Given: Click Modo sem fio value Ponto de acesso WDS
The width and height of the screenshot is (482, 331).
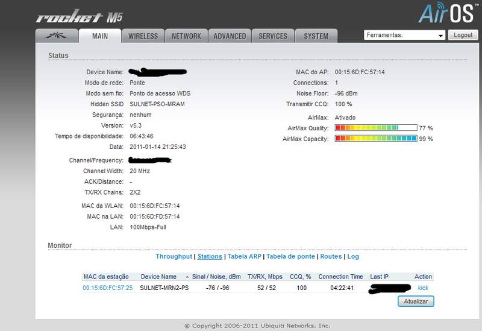Looking at the screenshot, I should [x=160, y=93].
